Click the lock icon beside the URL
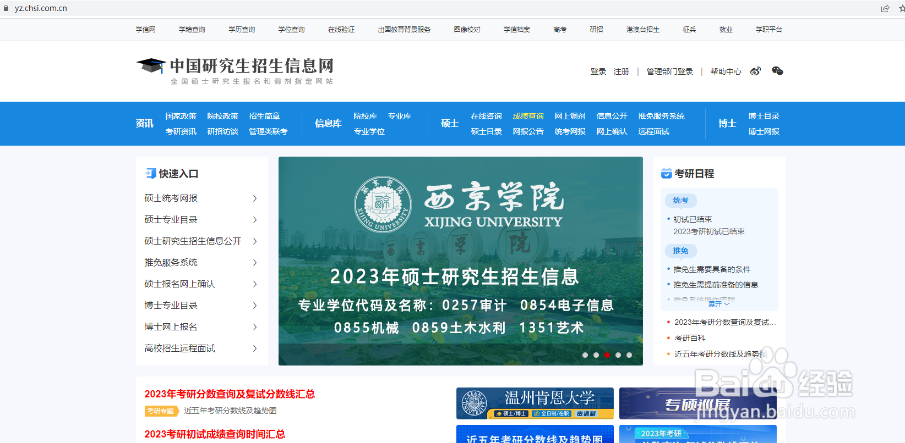 [x=6, y=8]
